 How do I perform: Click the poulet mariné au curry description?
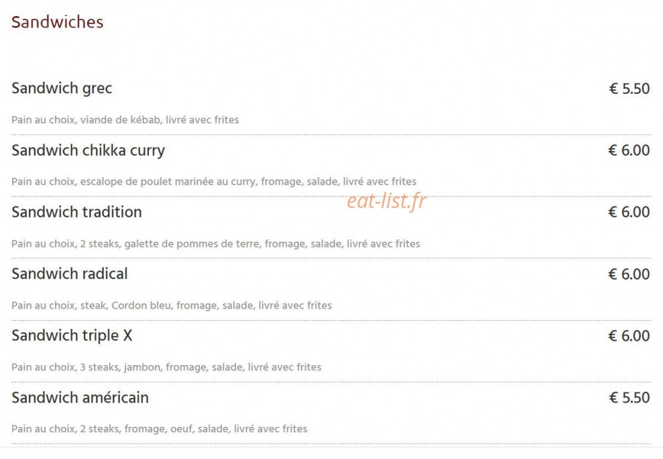(x=214, y=182)
